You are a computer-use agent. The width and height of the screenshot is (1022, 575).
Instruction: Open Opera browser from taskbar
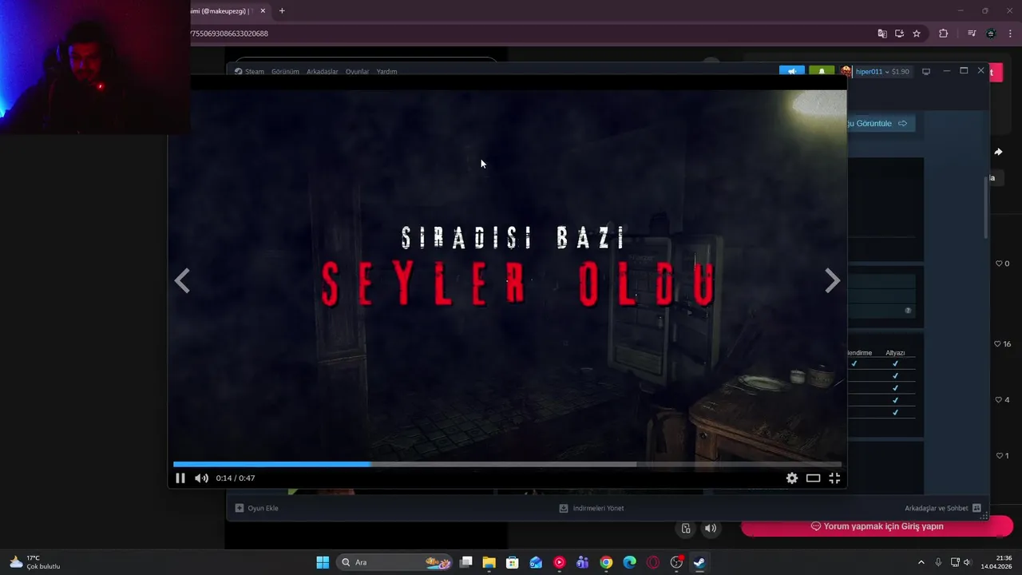(653, 562)
